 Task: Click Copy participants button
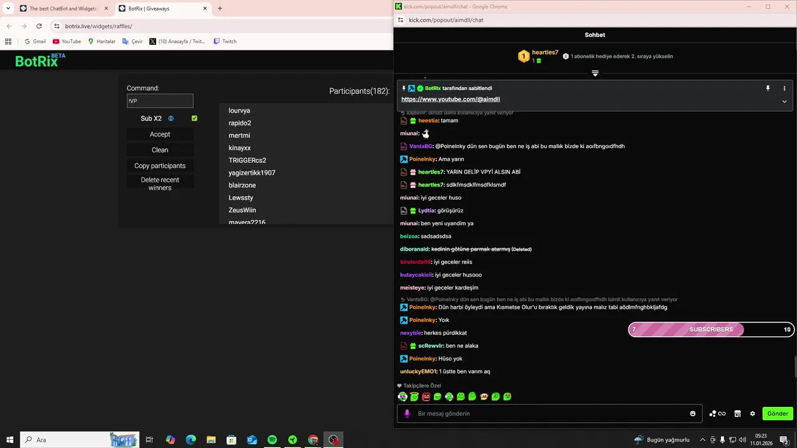point(160,166)
